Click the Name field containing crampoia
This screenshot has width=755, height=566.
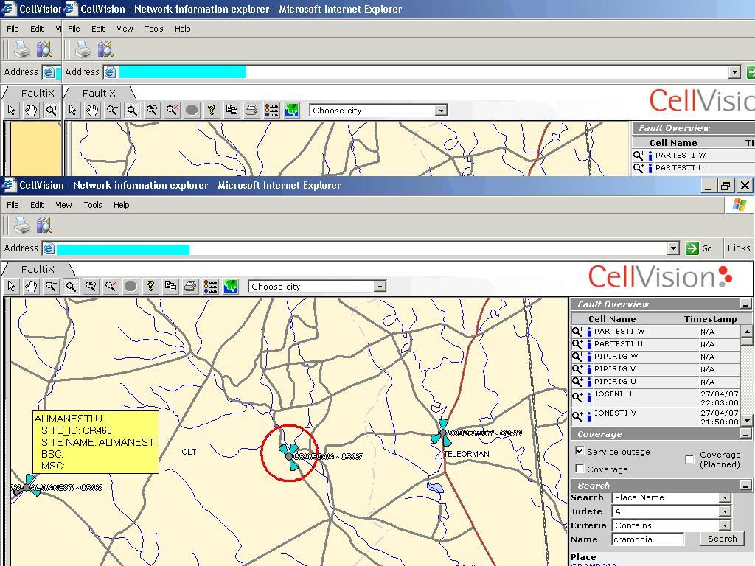pos(648,539)
